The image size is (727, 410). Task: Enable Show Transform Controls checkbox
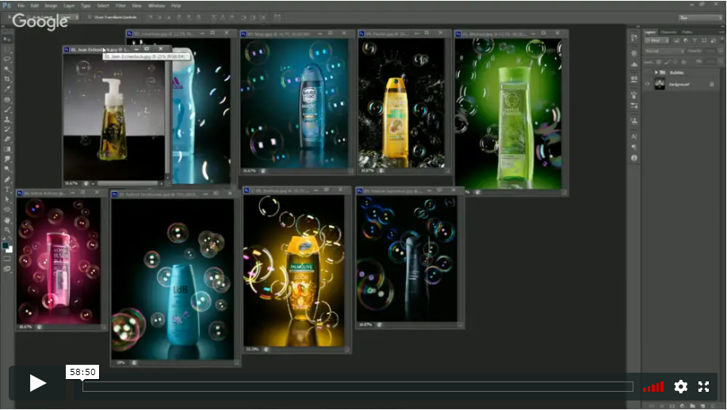pyautogui.click(x=90, y=17)
